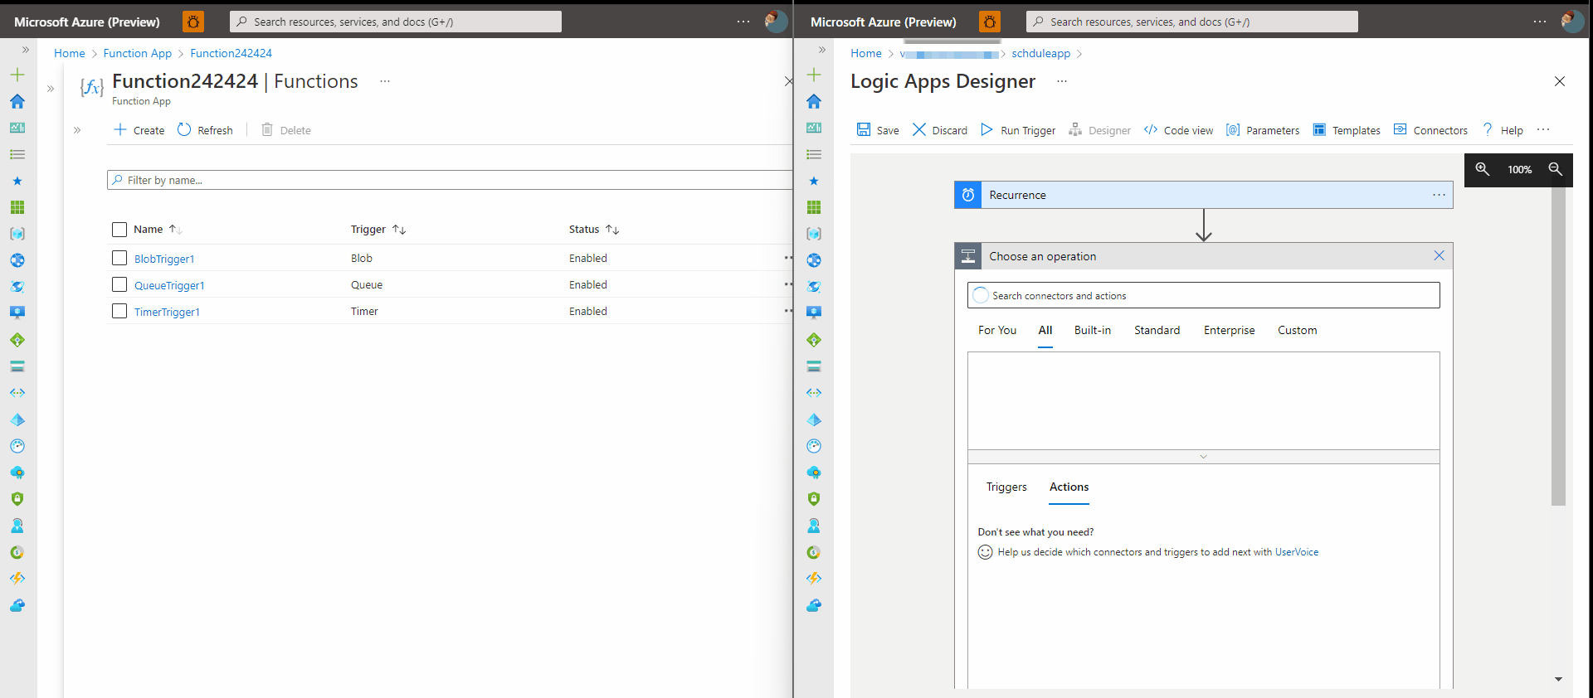Zoom in on the designer canvas
Viewport: 1593px width, 698px height.
(1483, 169)
